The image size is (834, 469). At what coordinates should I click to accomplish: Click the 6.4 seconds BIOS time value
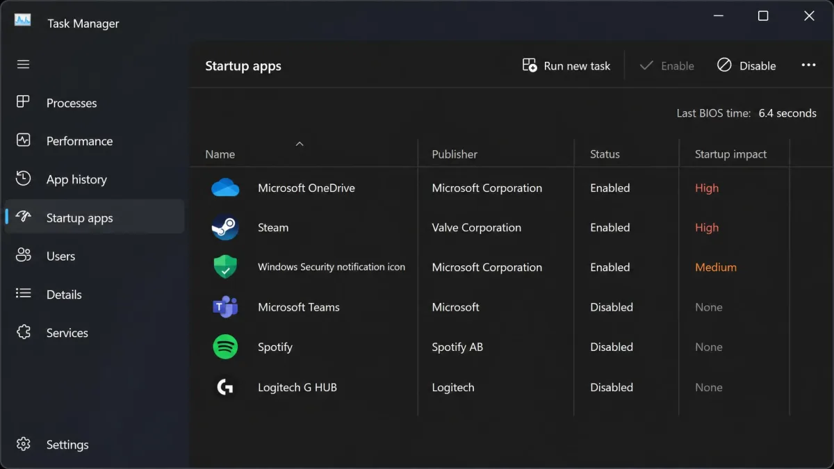pos(787,113)
